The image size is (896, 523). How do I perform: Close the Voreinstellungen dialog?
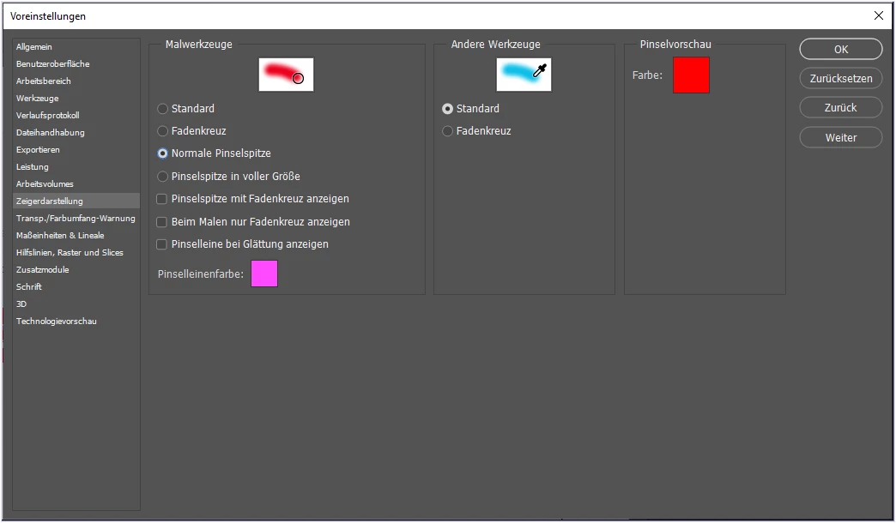pos(879,16)
